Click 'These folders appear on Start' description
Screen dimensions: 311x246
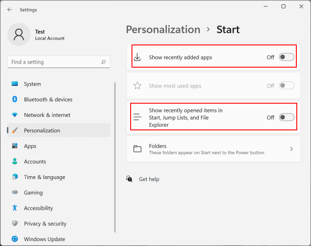[207, 153]
